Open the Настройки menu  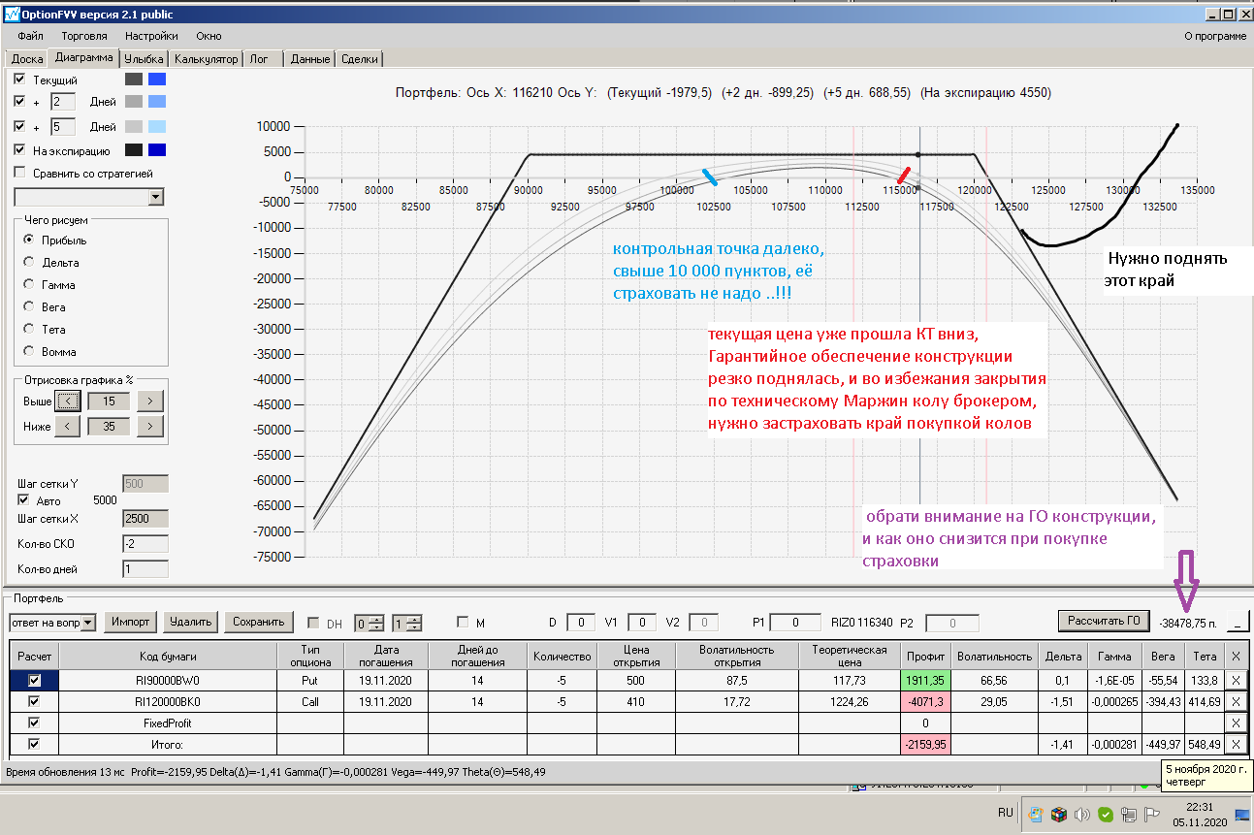coord(151,36)
